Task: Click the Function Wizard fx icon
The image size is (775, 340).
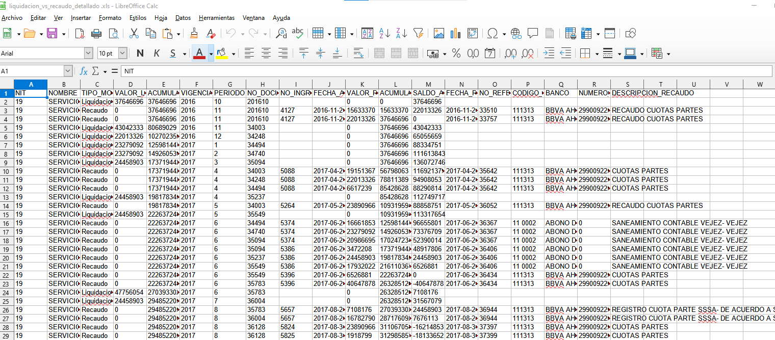Action: (84, 71)
